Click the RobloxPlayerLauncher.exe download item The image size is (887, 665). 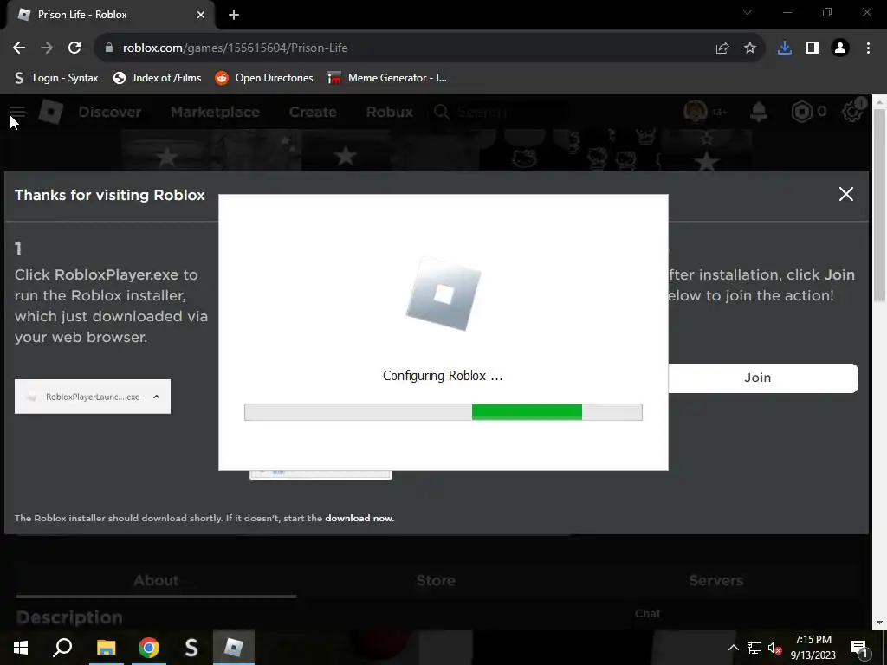[x=92, y=397]
